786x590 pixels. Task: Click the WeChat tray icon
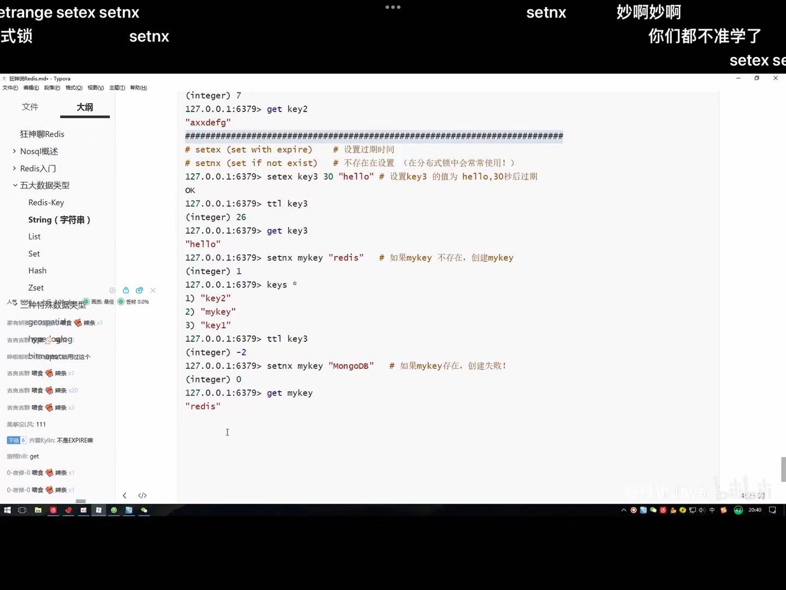653,510
